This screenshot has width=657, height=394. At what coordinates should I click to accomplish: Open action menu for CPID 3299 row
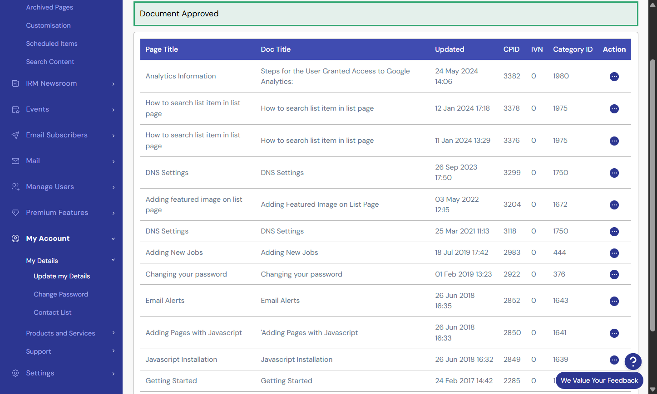click(614, 173)
